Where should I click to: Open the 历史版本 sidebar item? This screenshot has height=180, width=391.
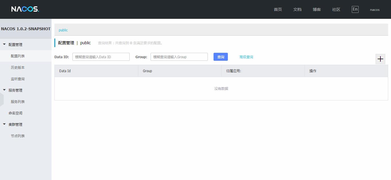coord(18,68)
